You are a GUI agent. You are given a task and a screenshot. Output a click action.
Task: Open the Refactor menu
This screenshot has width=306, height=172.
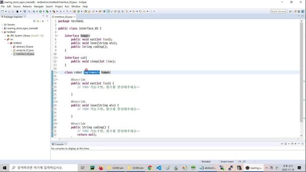(27, 6)
